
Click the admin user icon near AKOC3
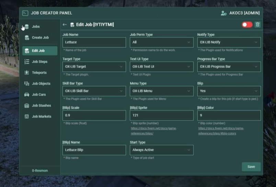pyautogui.click(x=223, y=13)
